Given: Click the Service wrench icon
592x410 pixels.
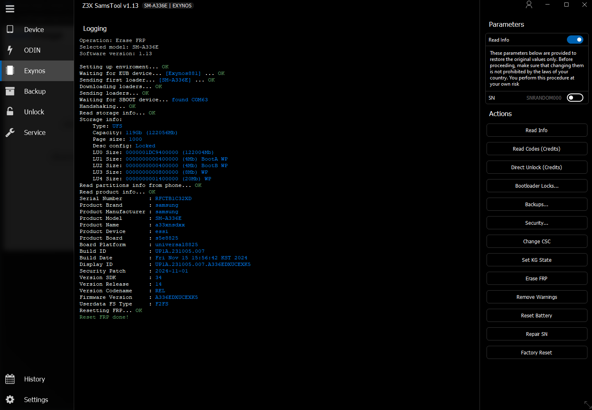Looking at the screenshot, I should pyautogui.click(x=10, y=132).
